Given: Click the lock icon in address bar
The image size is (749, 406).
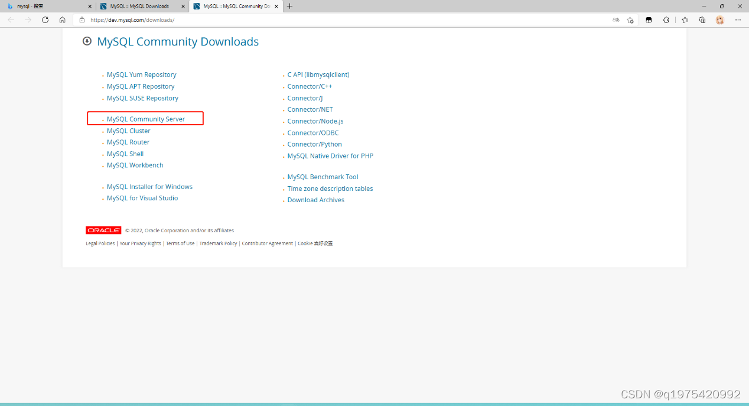Looking at the screenshot, I should click(82, 20).
